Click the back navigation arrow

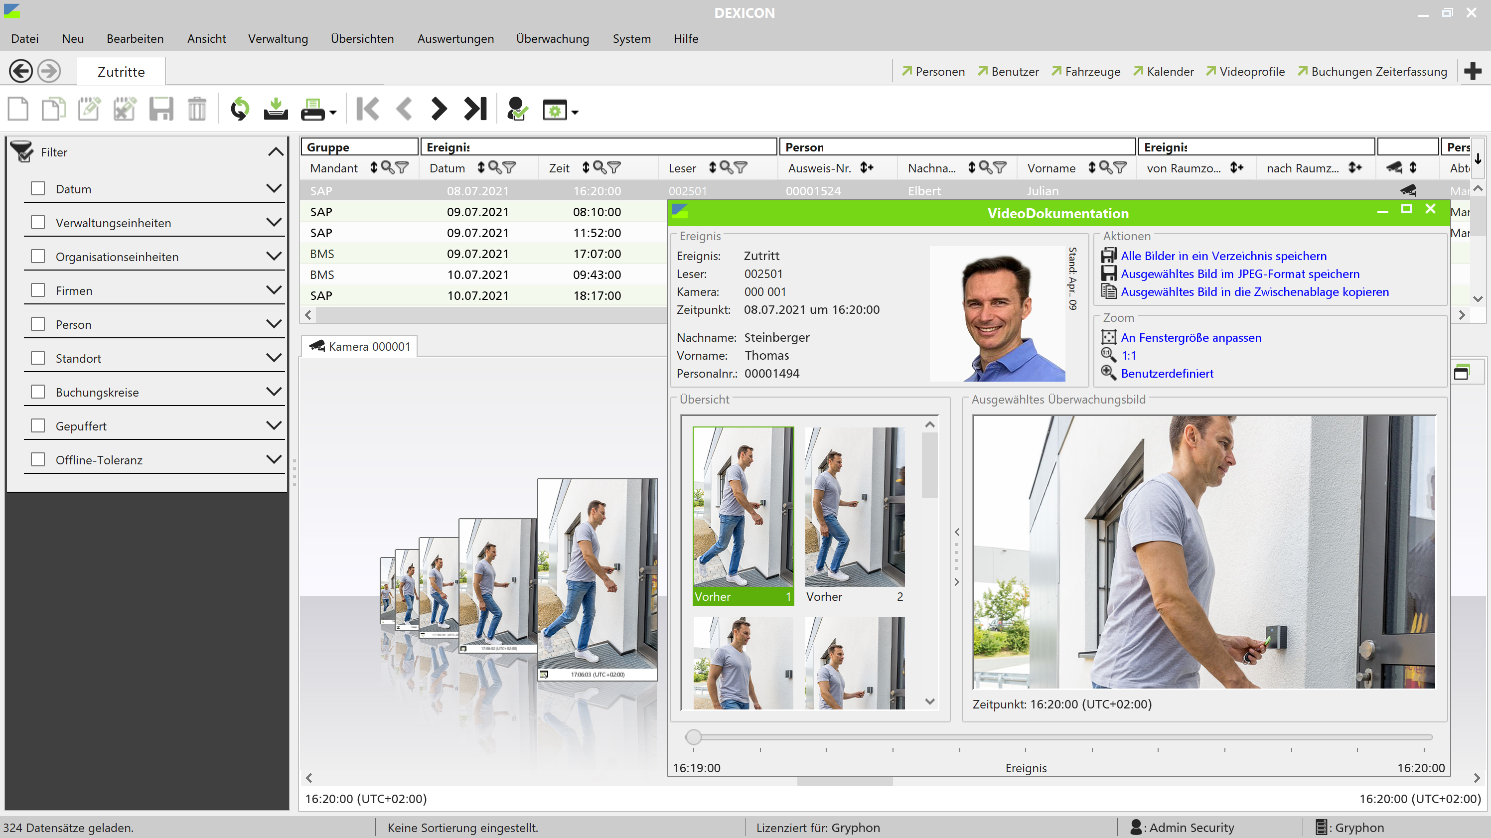click(21, 71)
